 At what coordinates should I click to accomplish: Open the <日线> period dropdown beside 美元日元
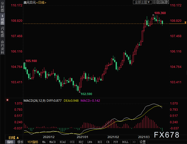click(x=41, y=2)
